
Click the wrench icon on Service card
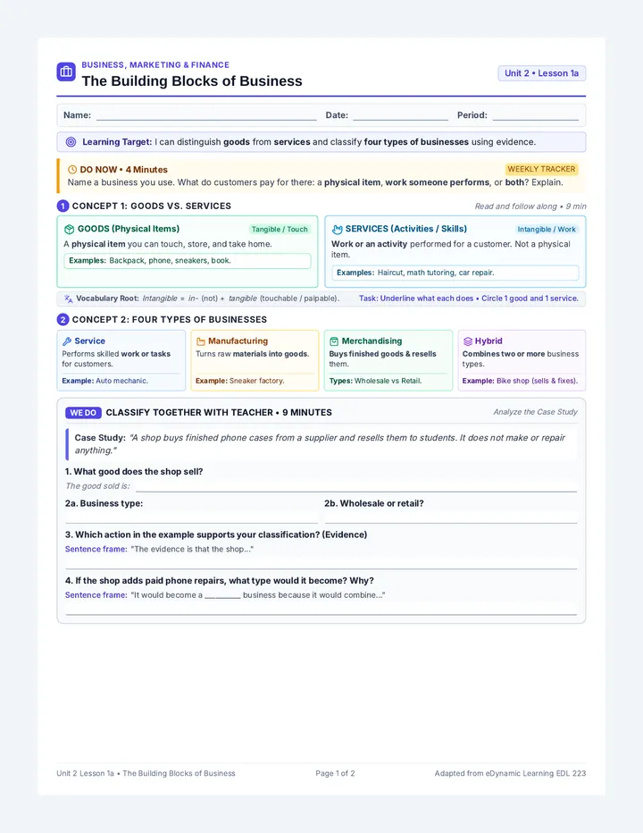[x=67, y=341]
